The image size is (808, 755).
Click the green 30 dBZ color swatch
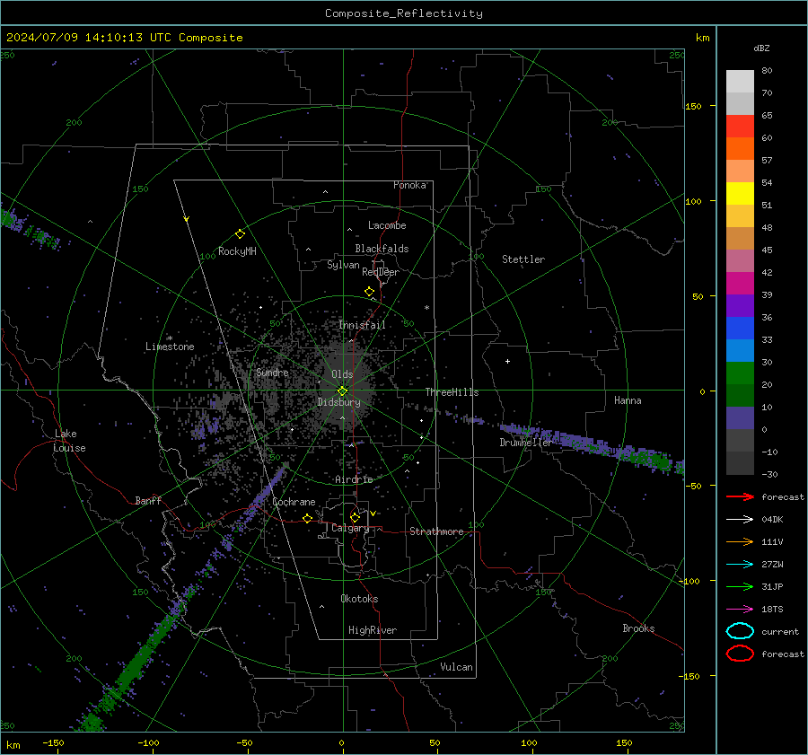click(x=740, y=373)
